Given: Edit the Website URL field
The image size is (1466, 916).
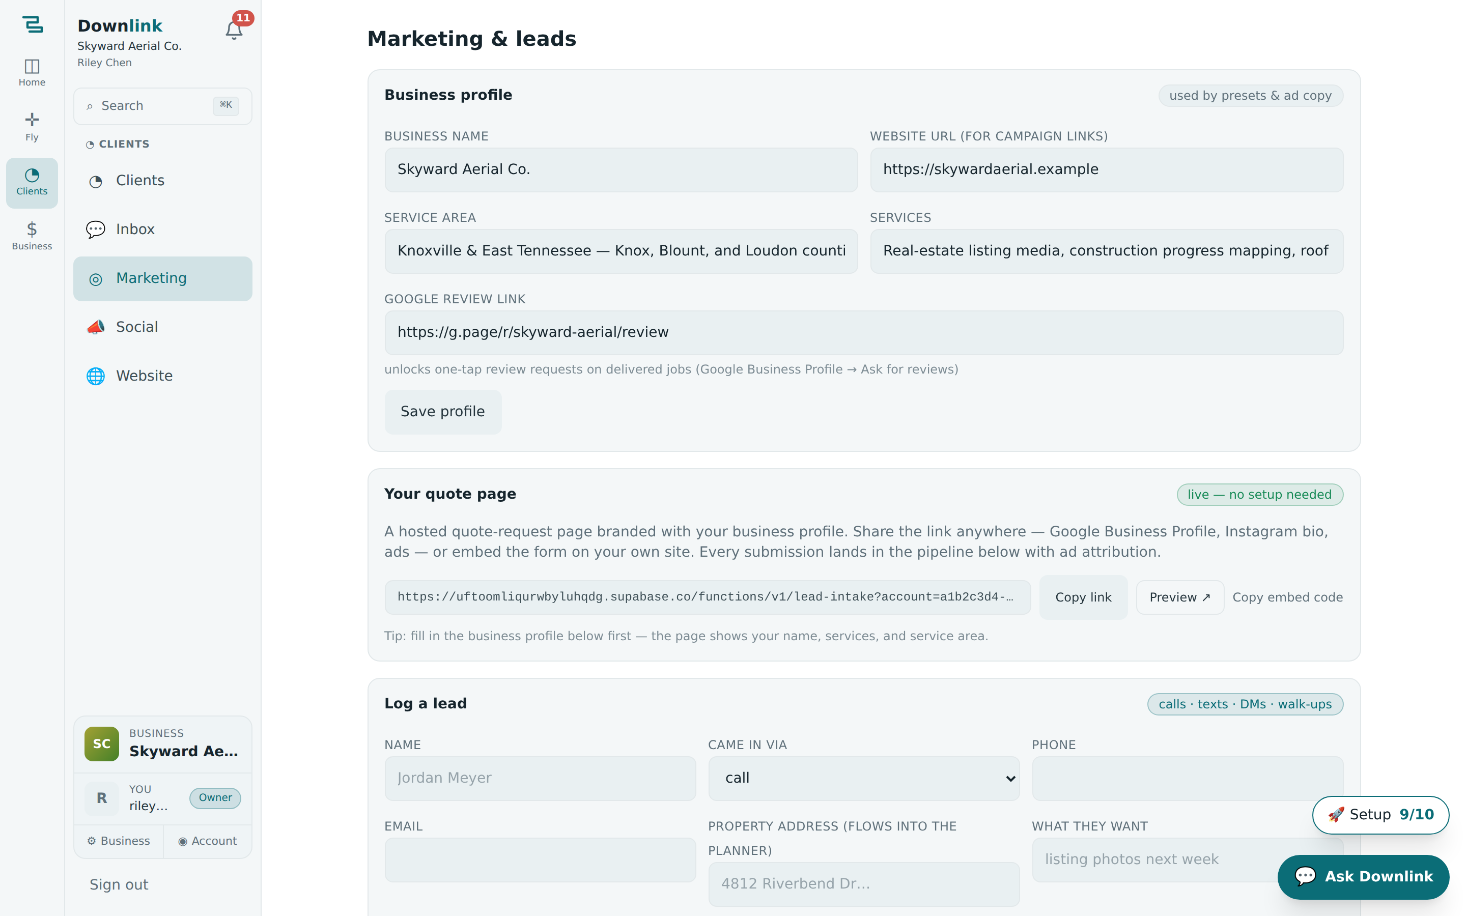Looking at the screenshot, I should click(x=1106, y=169).
